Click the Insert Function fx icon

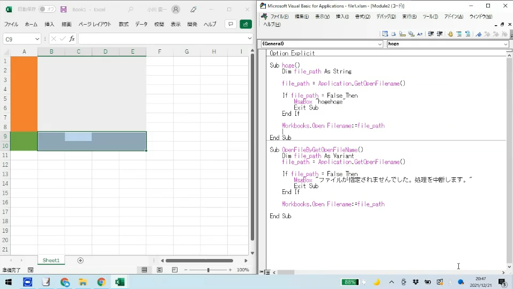(x=72, y=39)
